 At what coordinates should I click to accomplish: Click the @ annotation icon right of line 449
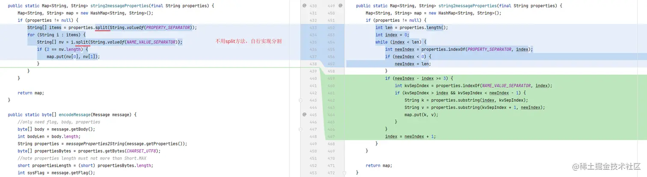(341, 6)
